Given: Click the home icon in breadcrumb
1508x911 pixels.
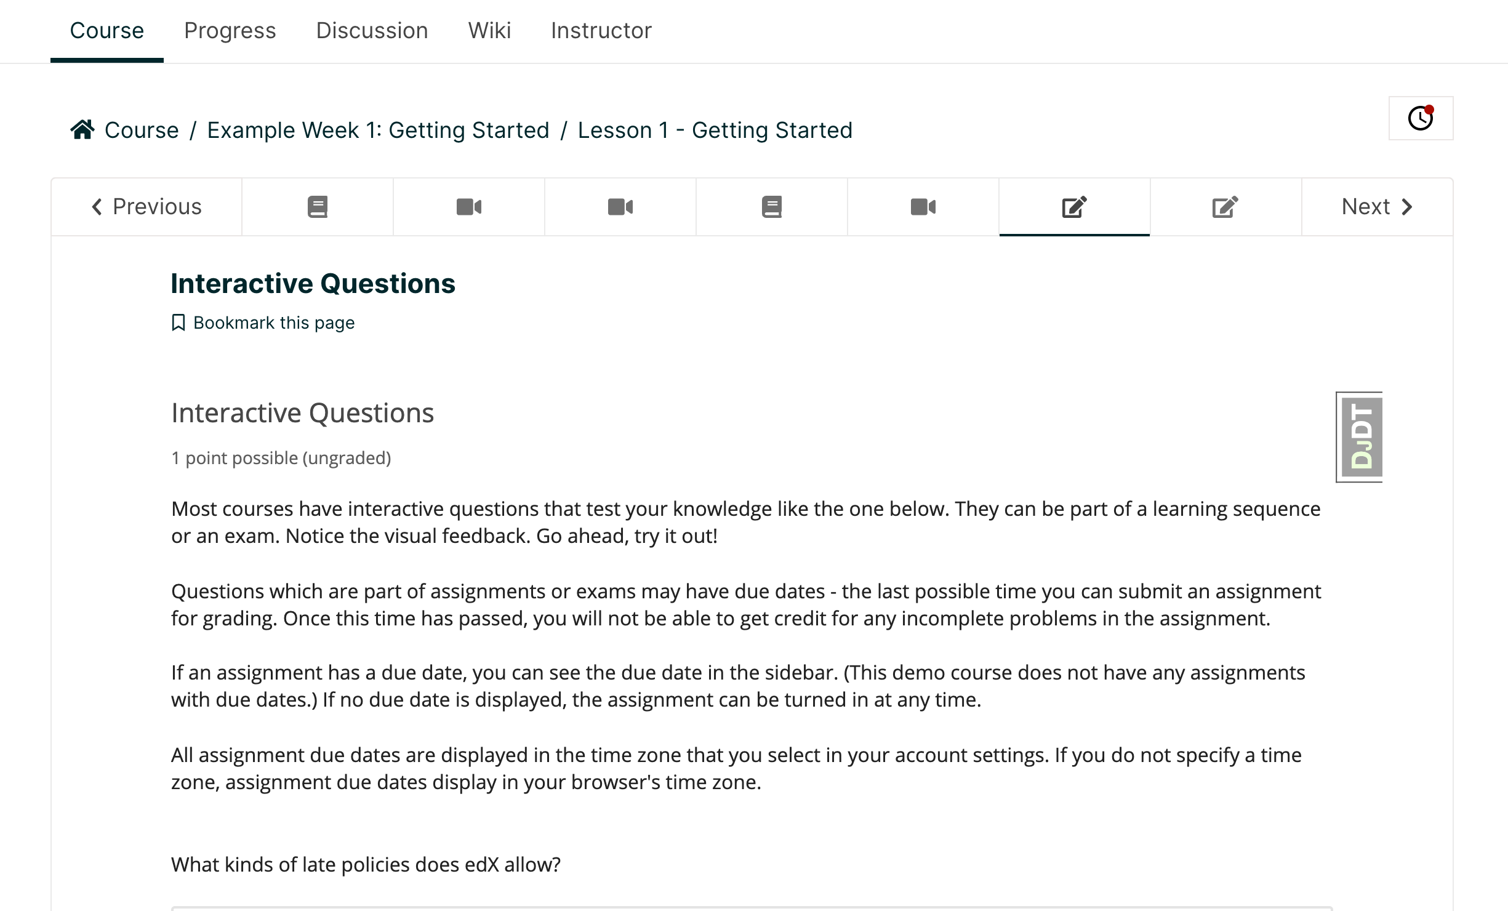Looking at the screenshot, I should pyautogui.click(x=82, y=130).
